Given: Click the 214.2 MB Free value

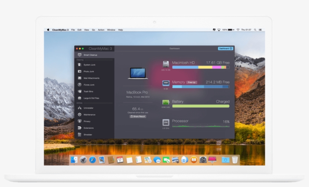Looking at the screenshot, I should coord(217,82).
